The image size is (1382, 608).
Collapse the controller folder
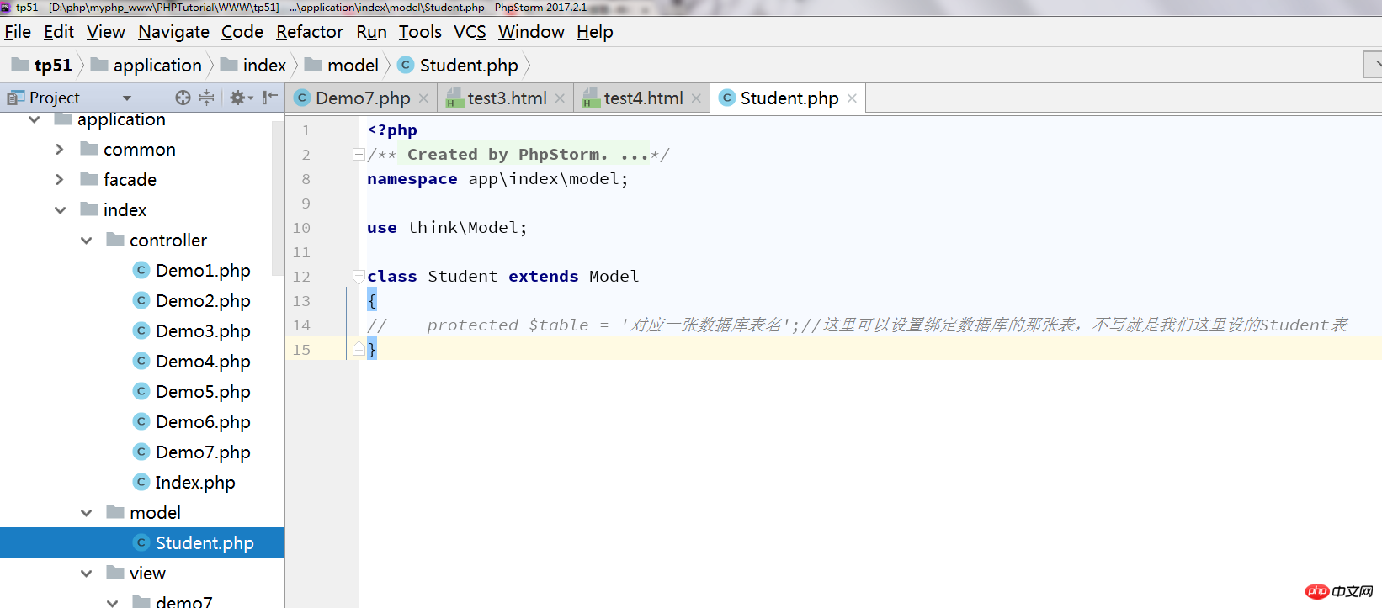click(x=86, y=240)
